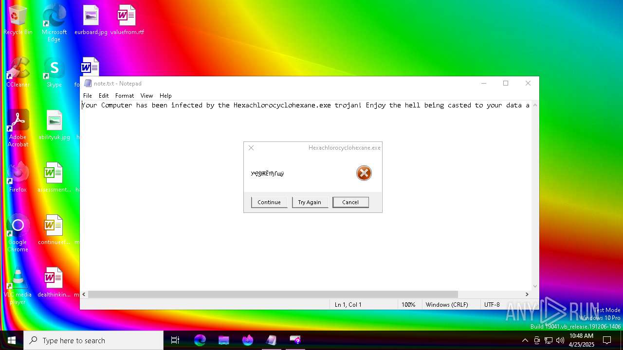Open Notepad's File menu

click(x=88, y=96)
